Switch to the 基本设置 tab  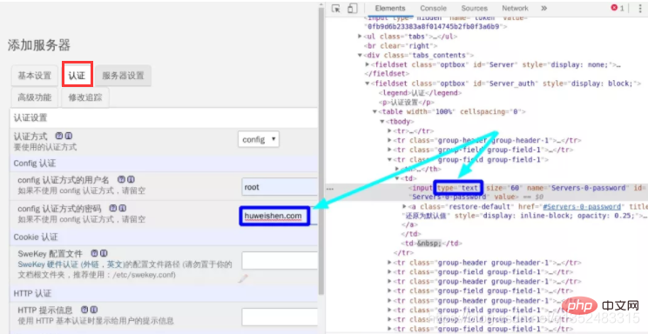(x=34, y=76)
